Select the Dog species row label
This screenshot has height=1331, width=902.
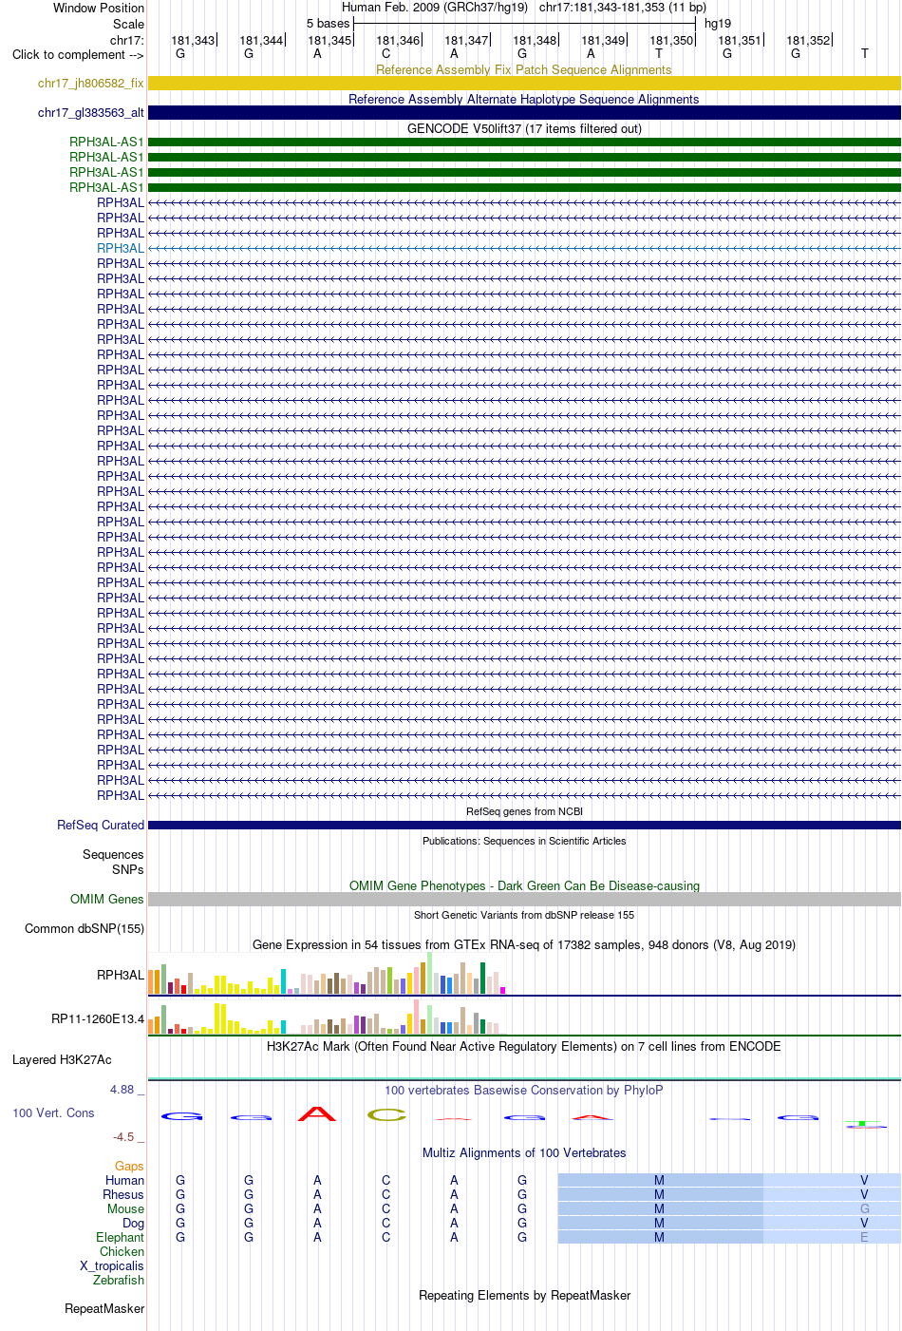pos(133,1223)
